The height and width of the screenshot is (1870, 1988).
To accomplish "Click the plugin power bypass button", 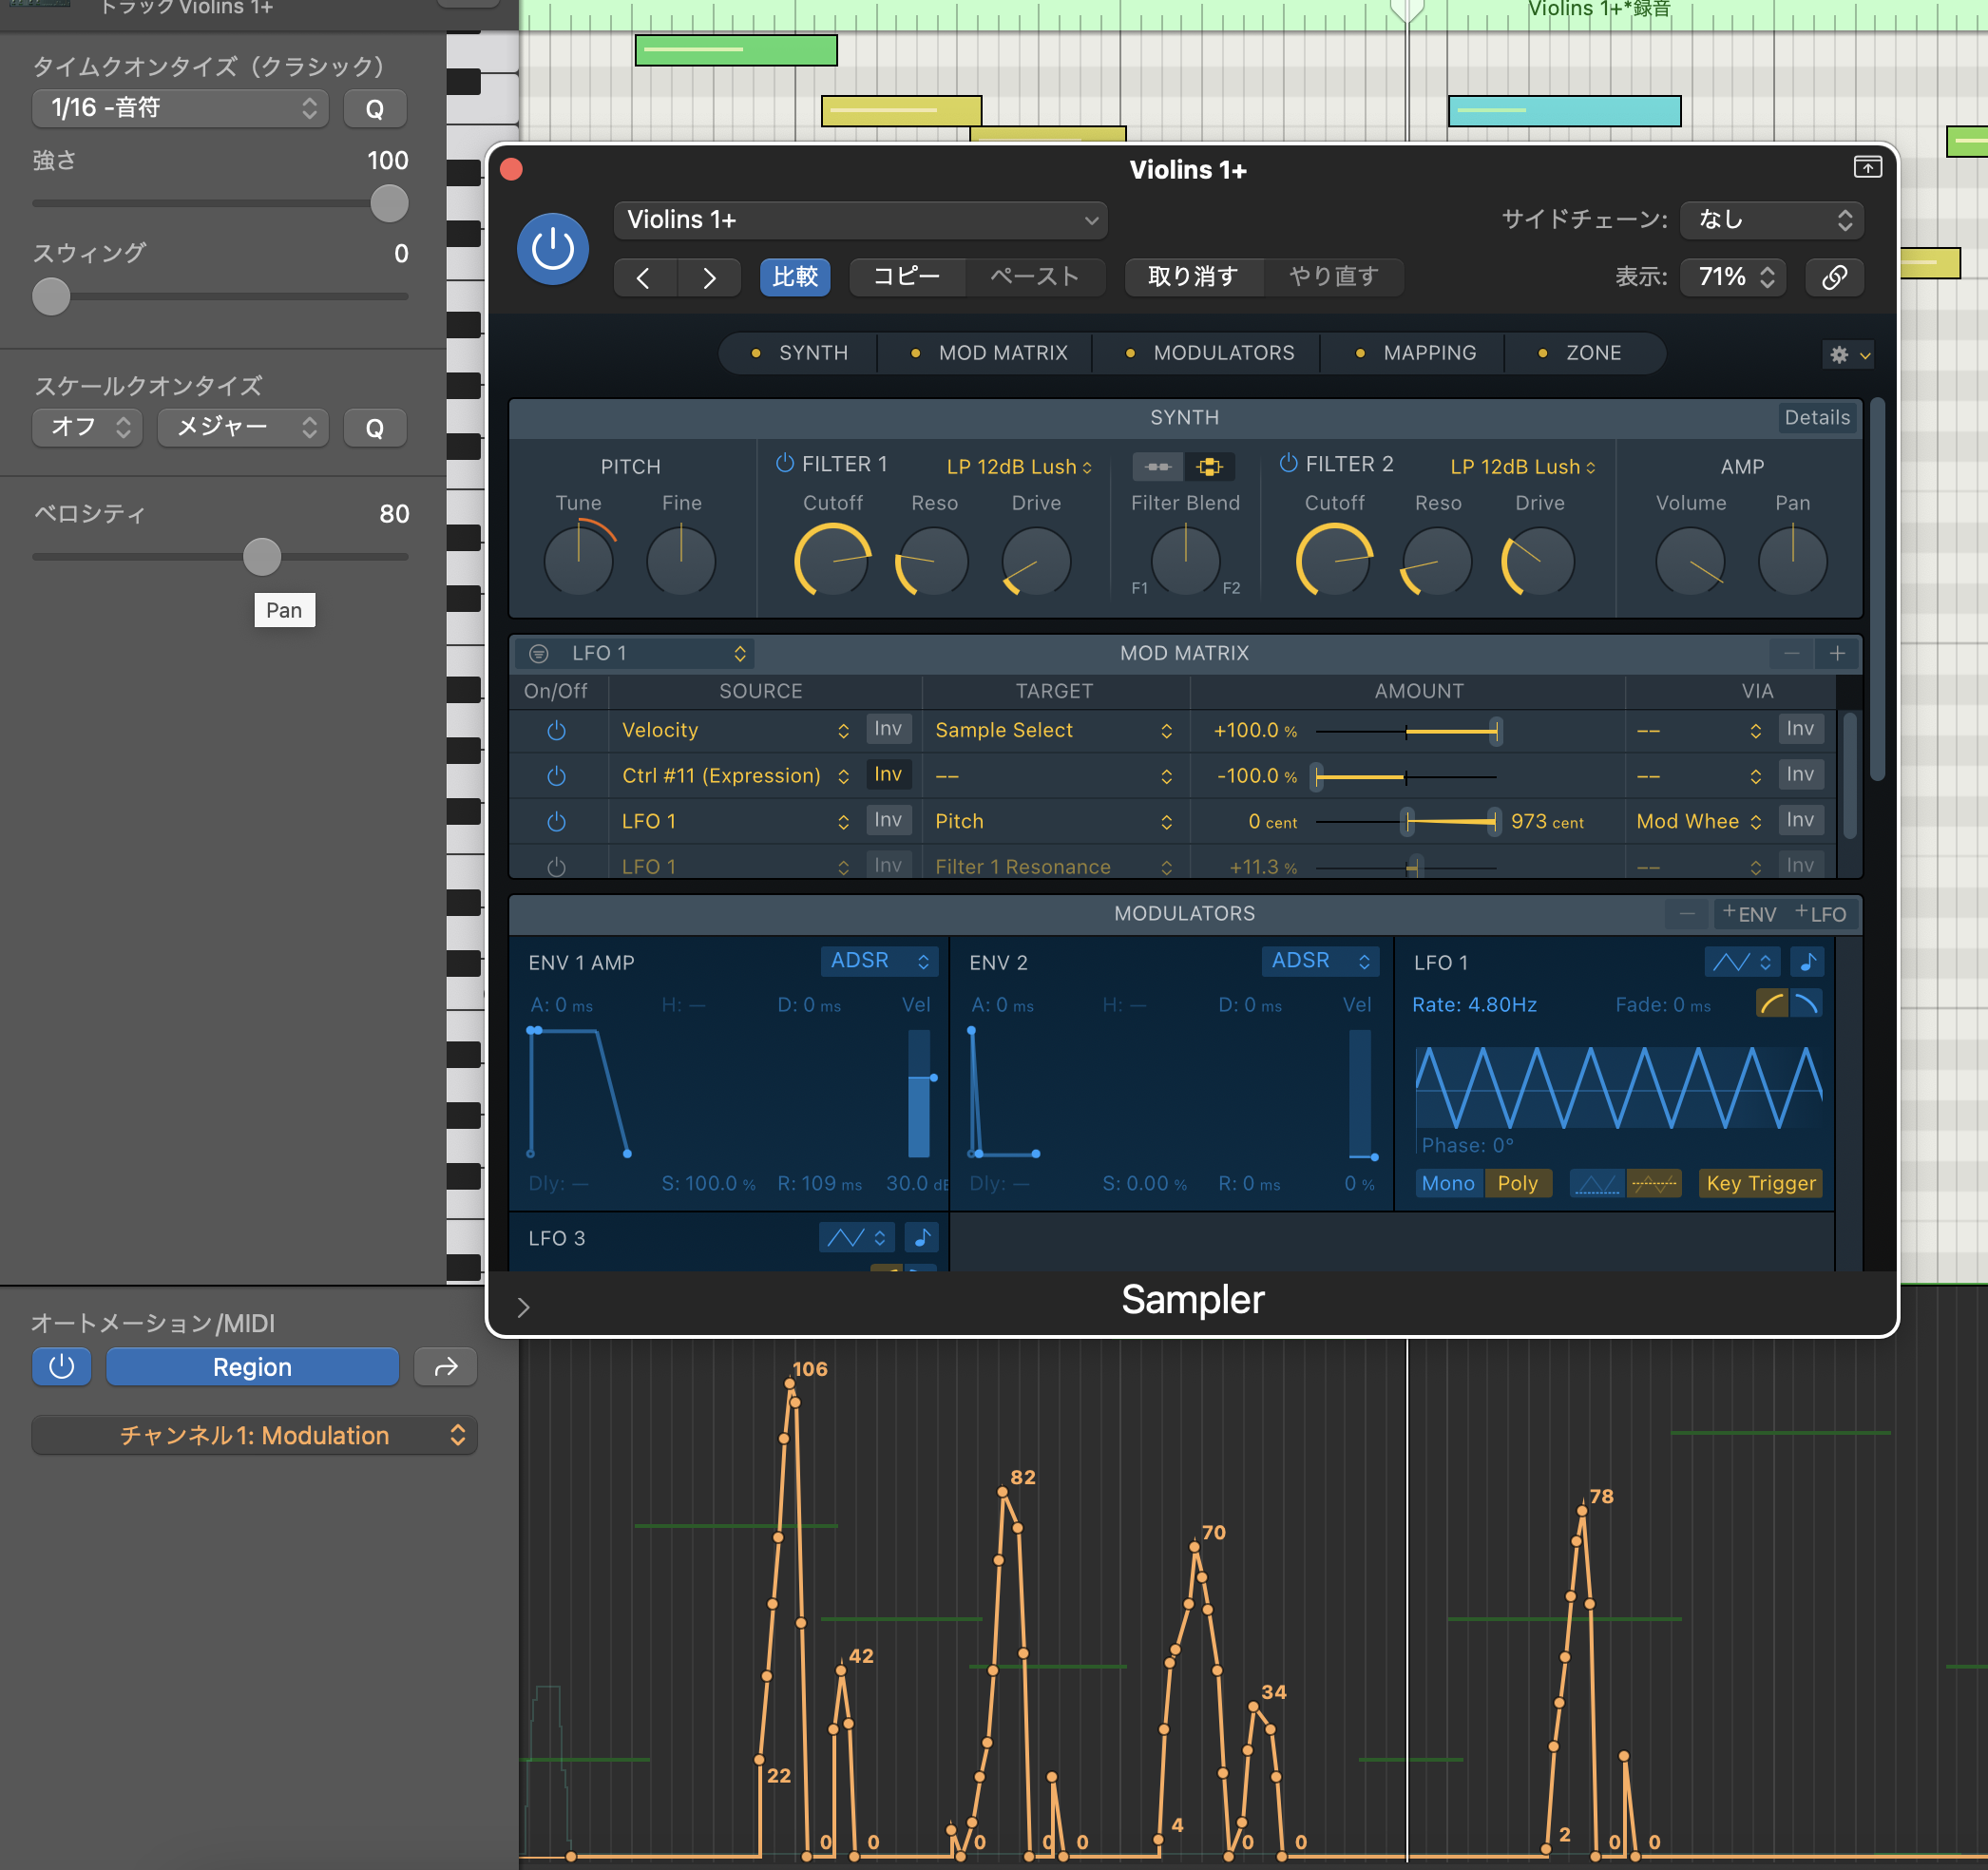I will pyautogui.click(x=552, y=249).
